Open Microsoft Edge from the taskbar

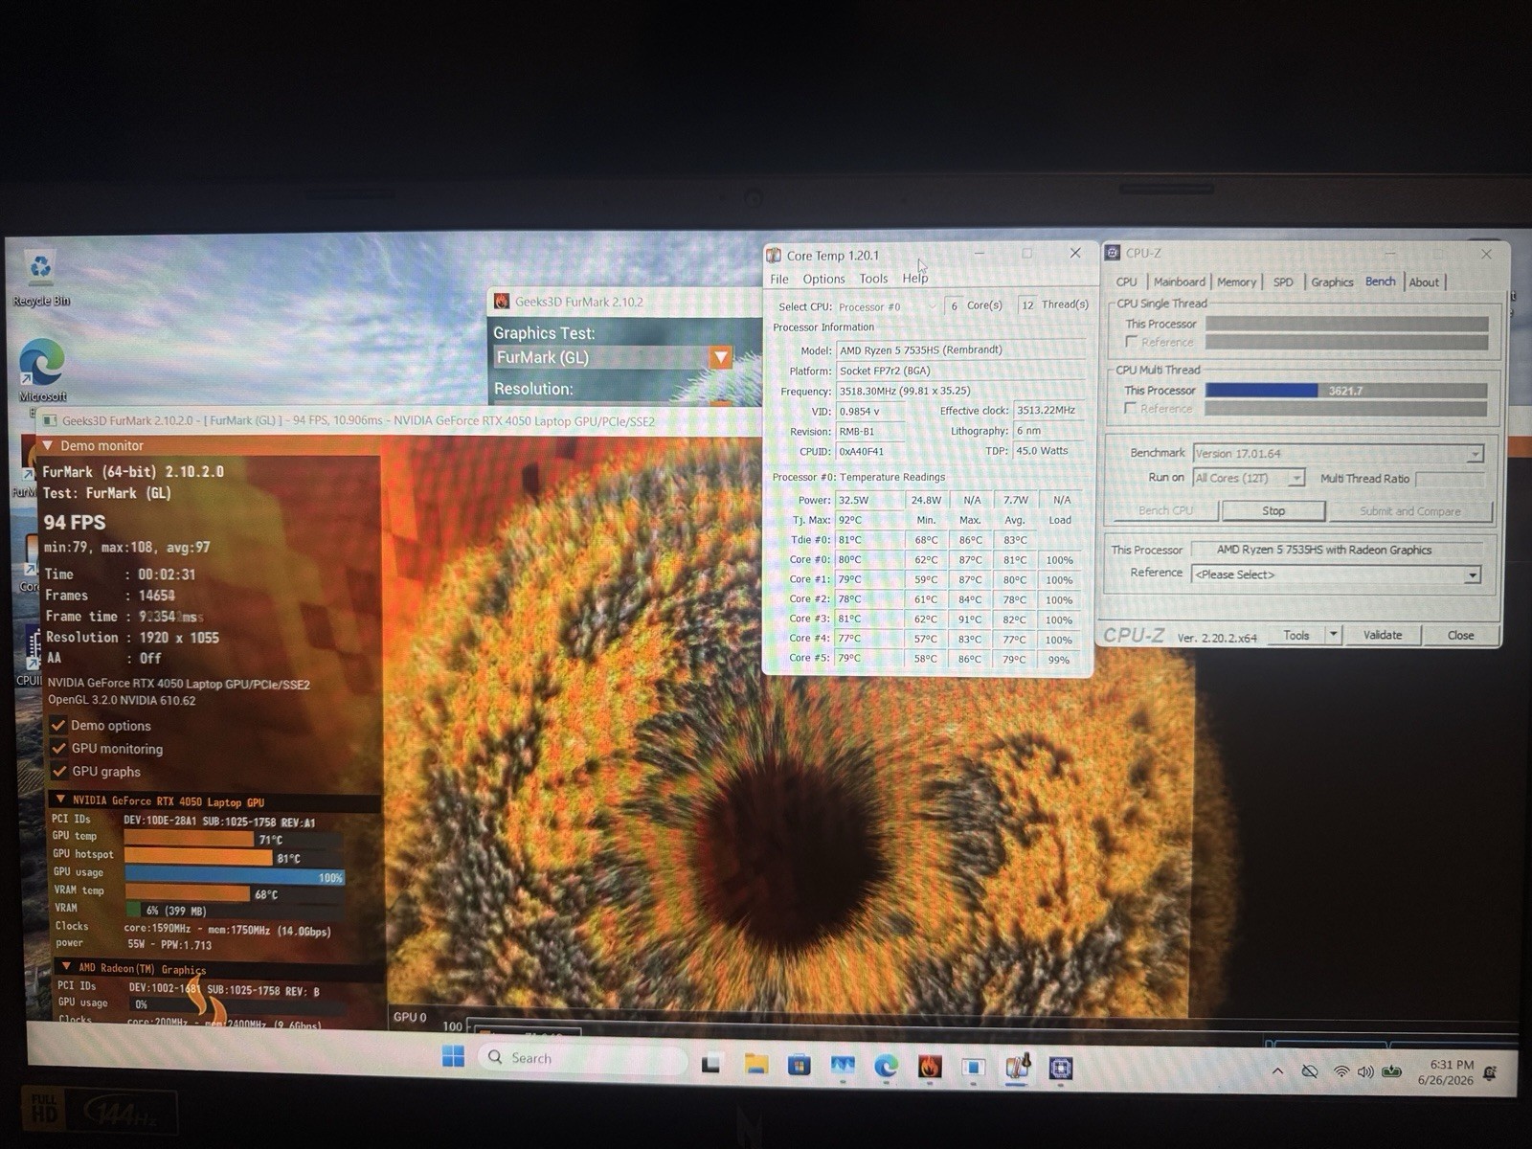886,1066
